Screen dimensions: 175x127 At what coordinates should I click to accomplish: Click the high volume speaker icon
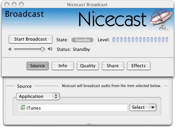pos(50,49)
